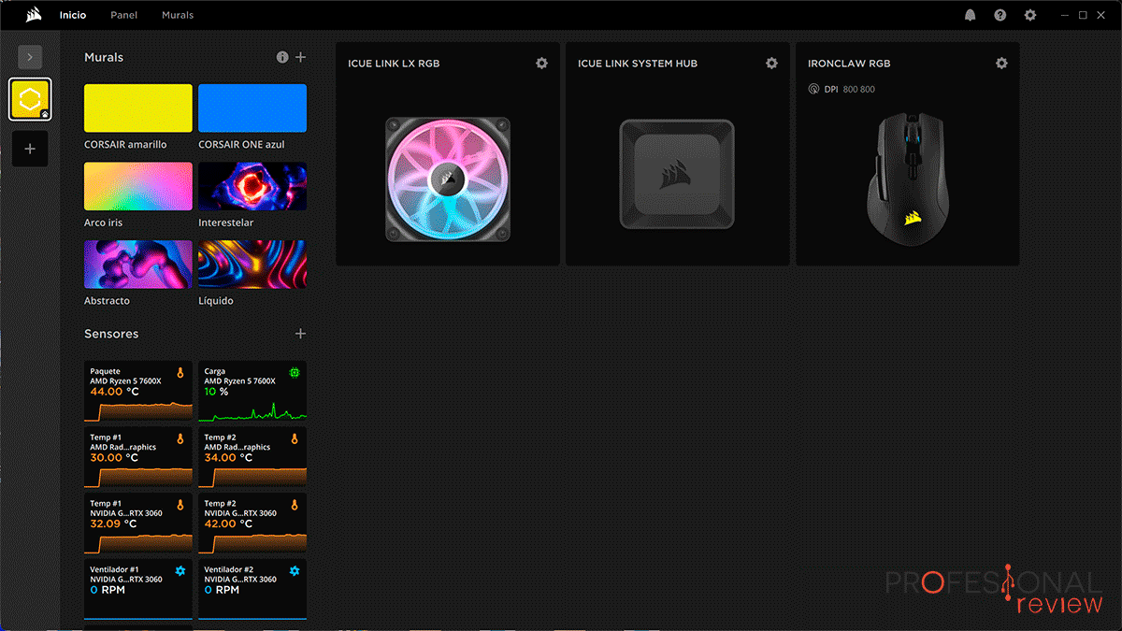Open the iCUE LINK System Hub device image
The width and height of the screenshot is (1122, 631).
[677, 174]
